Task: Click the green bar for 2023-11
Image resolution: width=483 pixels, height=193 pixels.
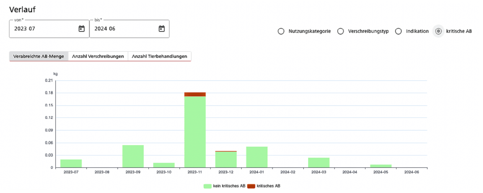Action: click(195, 132)
